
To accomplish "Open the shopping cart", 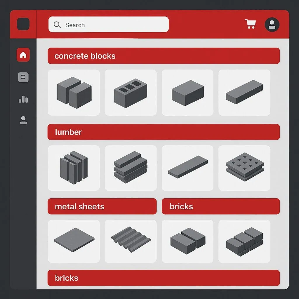I will (x=250, y=24).
